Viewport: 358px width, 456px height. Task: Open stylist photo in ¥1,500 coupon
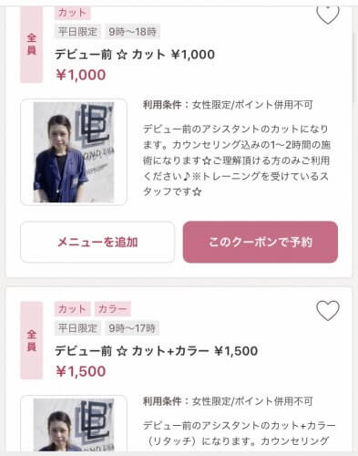coord(74,423)
